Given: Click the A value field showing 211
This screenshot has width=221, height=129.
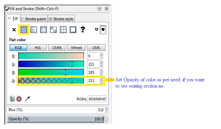Looking at the screenshot, I should coord(93,81).
